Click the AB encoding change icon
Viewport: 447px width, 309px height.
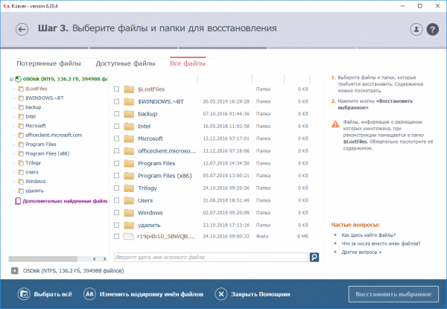coord(89,294)
